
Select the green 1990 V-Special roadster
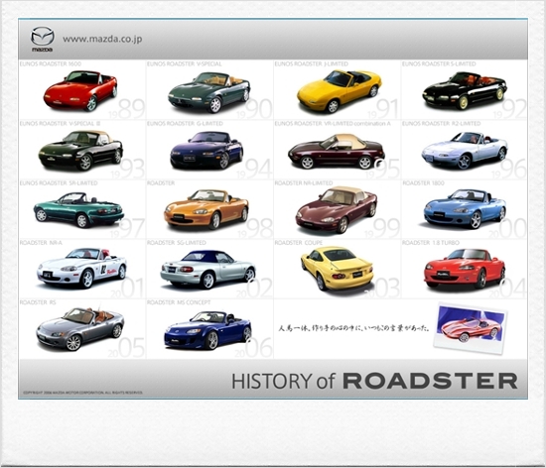coord(208,92)
